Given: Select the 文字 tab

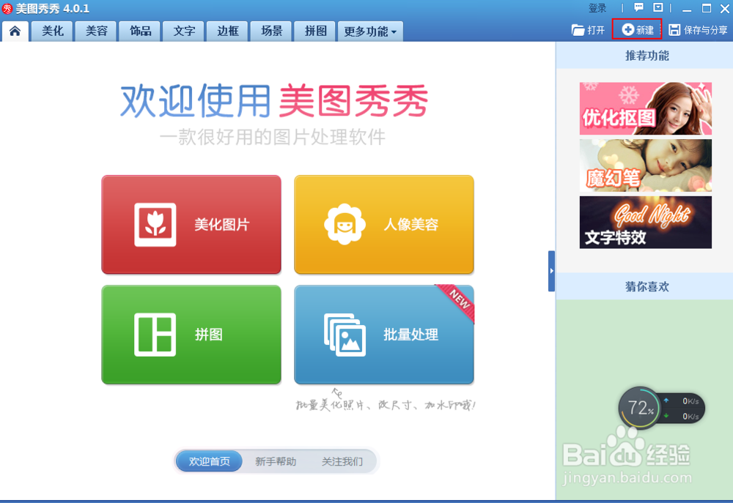Looking at the screenshot, I should (184, 31).
